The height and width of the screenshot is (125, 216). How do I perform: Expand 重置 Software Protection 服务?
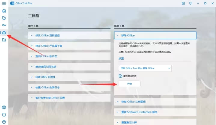(x=155, y=112)
